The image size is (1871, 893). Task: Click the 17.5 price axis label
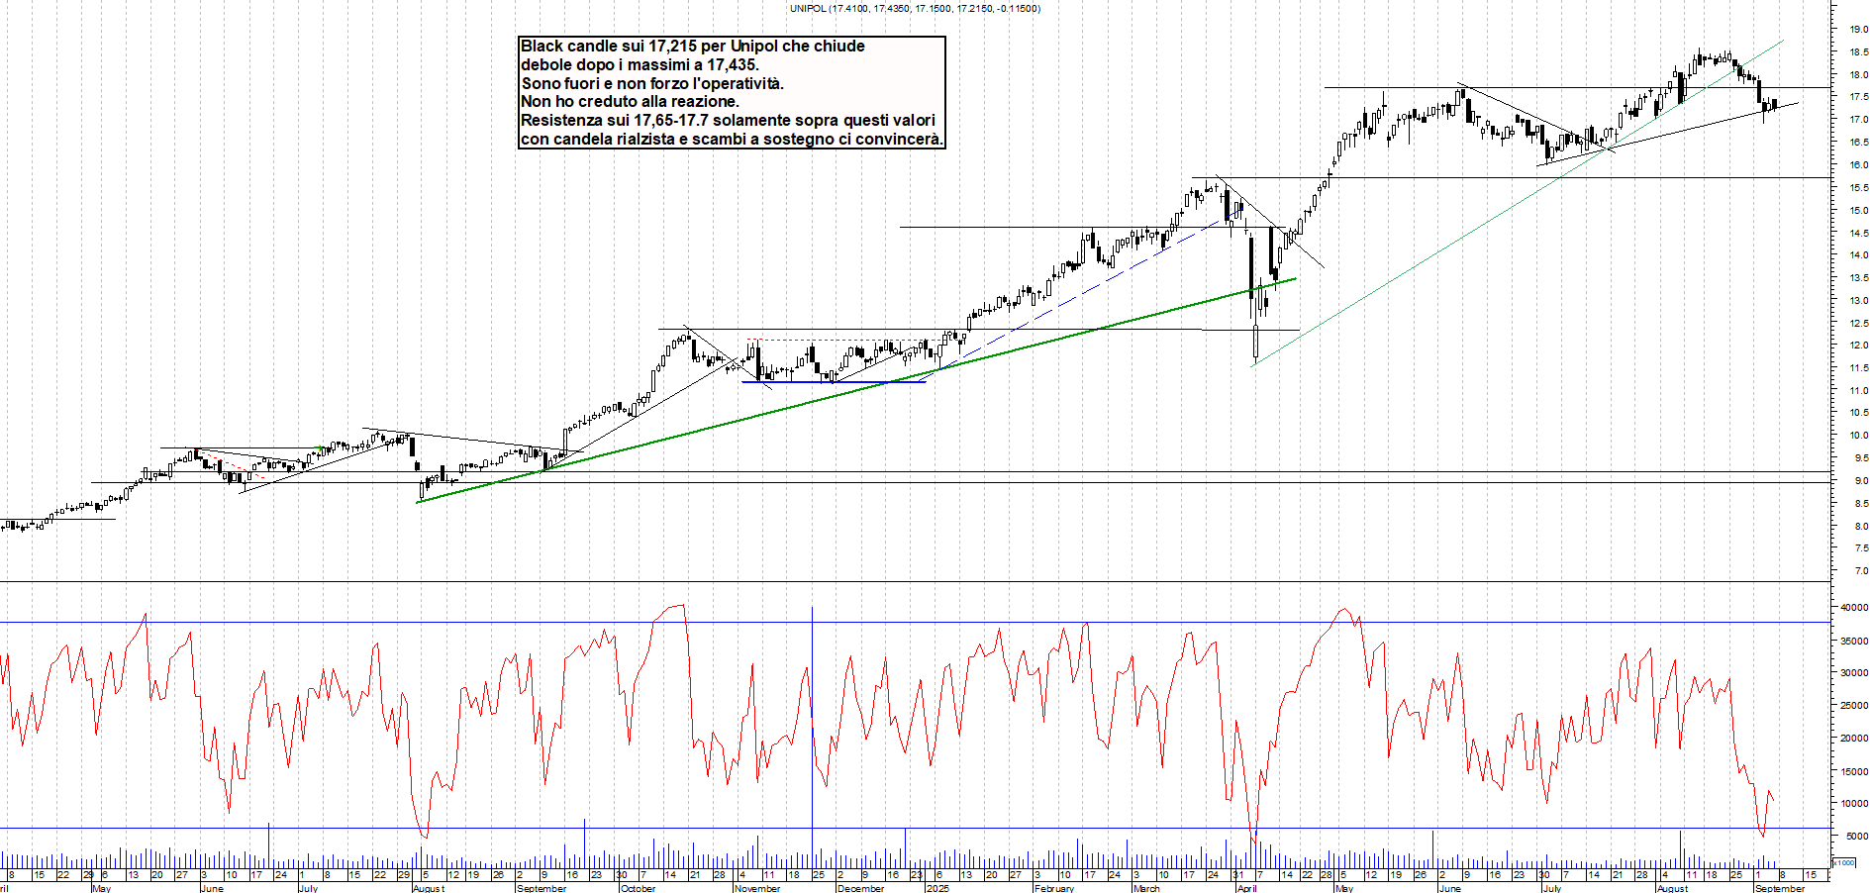[1858, 97]
